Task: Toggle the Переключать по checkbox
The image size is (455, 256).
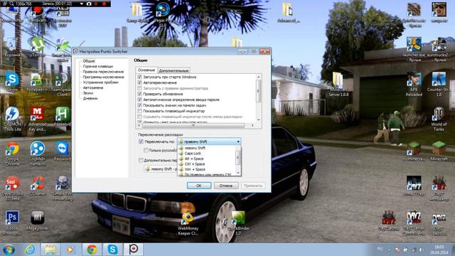Action: 141,142
